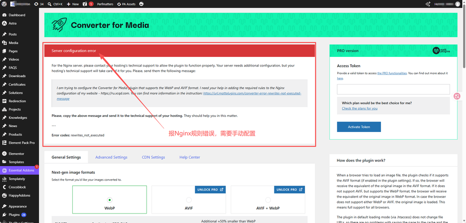Switch to the General Settings tab
Screen dimensions: 466x223
pyautogui.click(x=66, y=157)
